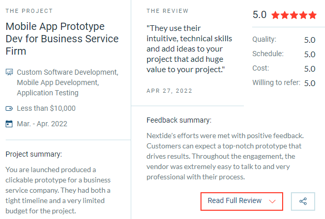Click the budget tag icon
Image resolution: width=325 pixels, height=219 pixels.
coord(9,109)
